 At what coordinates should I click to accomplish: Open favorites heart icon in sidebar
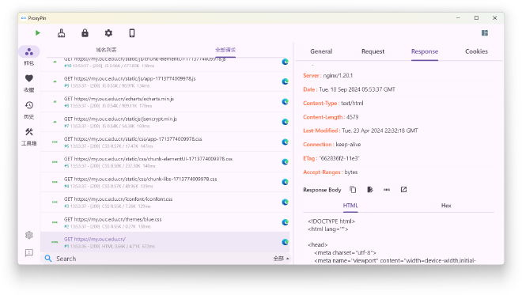point(29,78)
